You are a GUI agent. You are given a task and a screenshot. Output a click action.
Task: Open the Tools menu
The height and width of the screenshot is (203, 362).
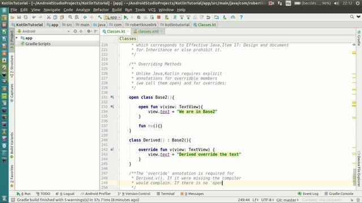coord(140,10)
